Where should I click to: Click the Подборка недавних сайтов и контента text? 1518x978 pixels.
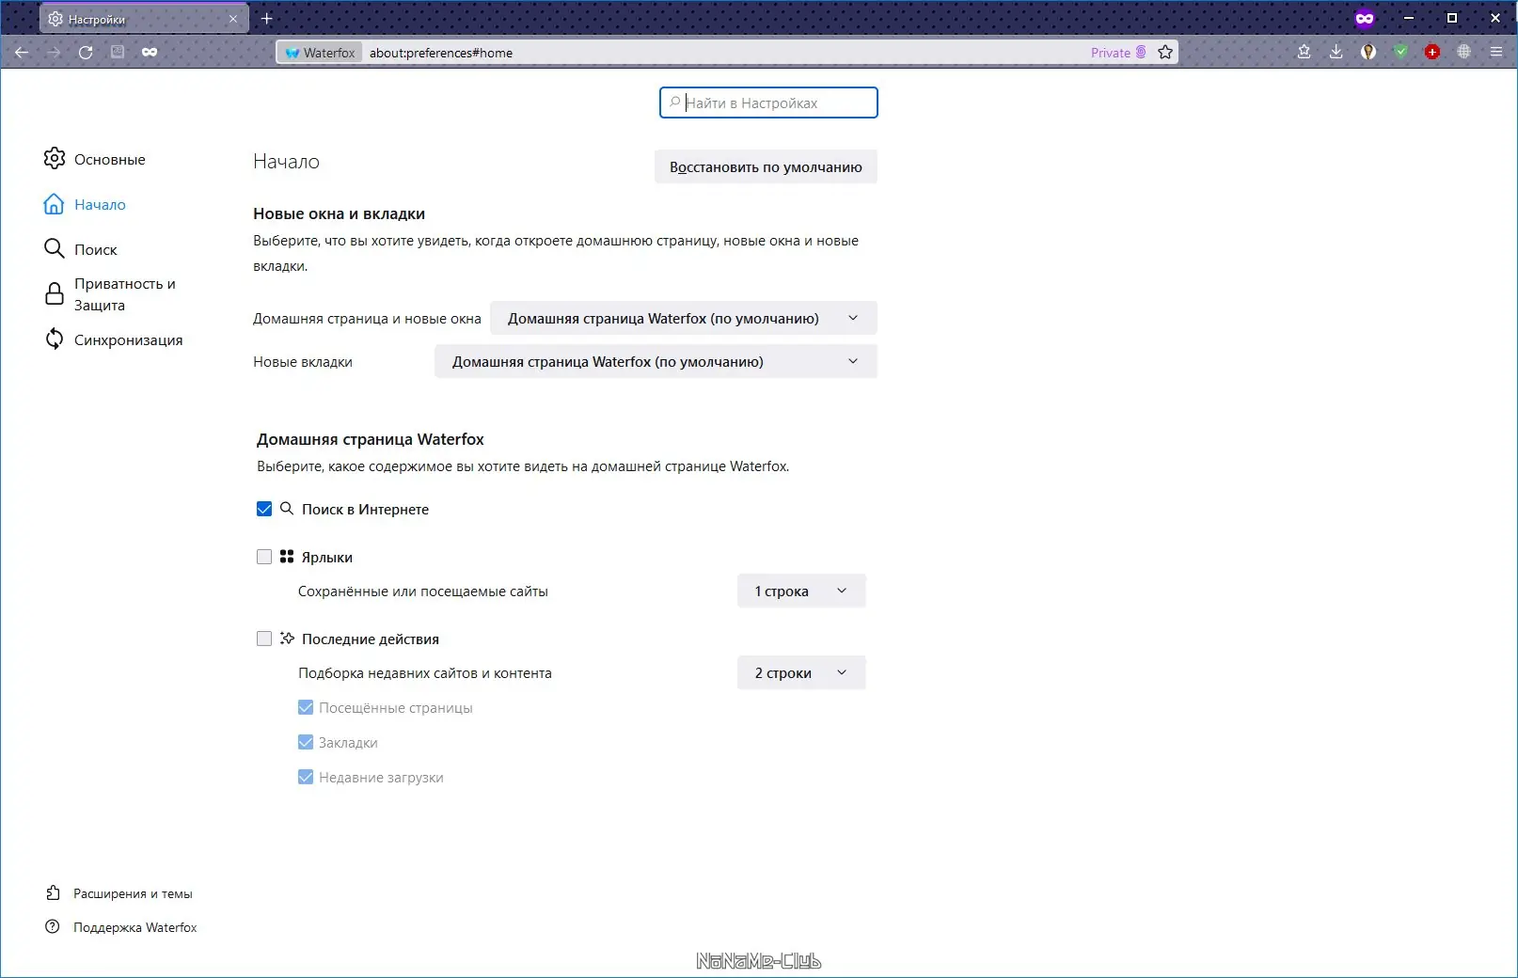tap(425, 672)
